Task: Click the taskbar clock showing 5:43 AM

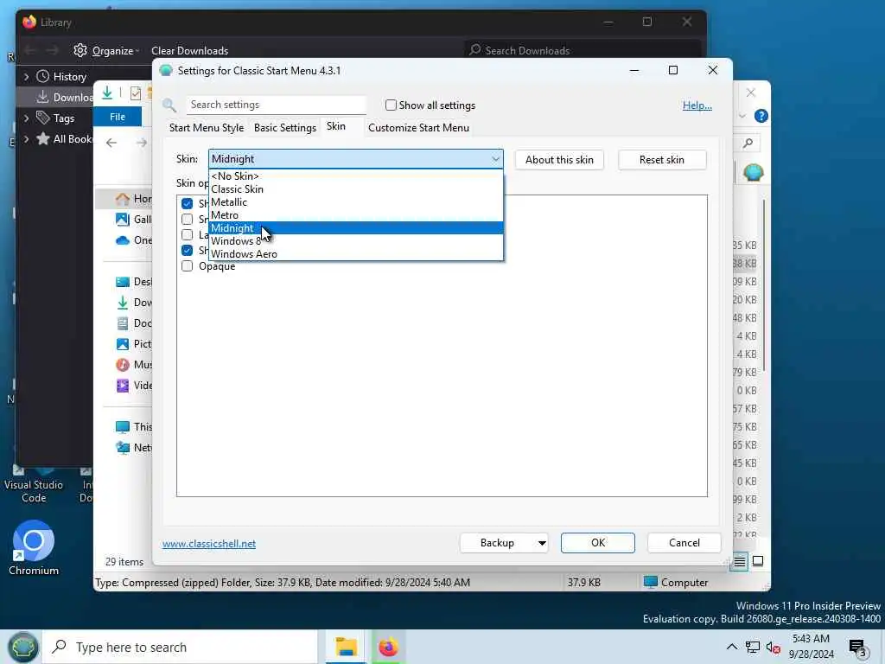Action: coord(811,647)
